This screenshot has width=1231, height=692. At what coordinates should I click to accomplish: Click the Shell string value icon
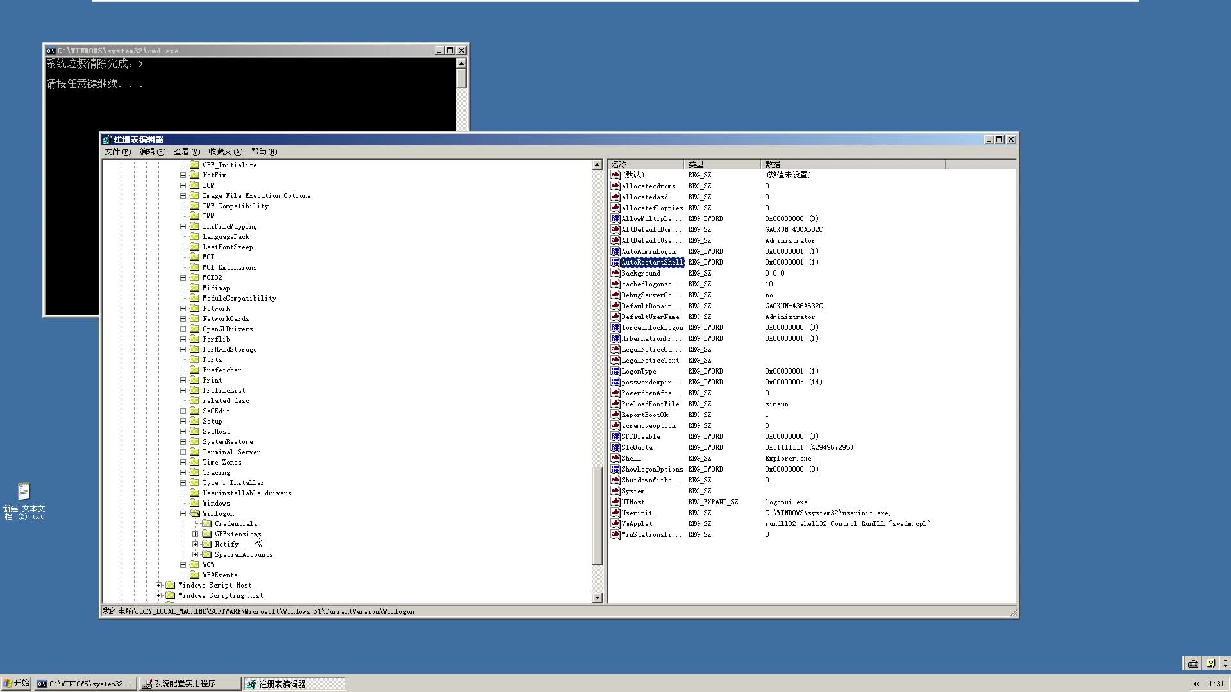(615, 458)
